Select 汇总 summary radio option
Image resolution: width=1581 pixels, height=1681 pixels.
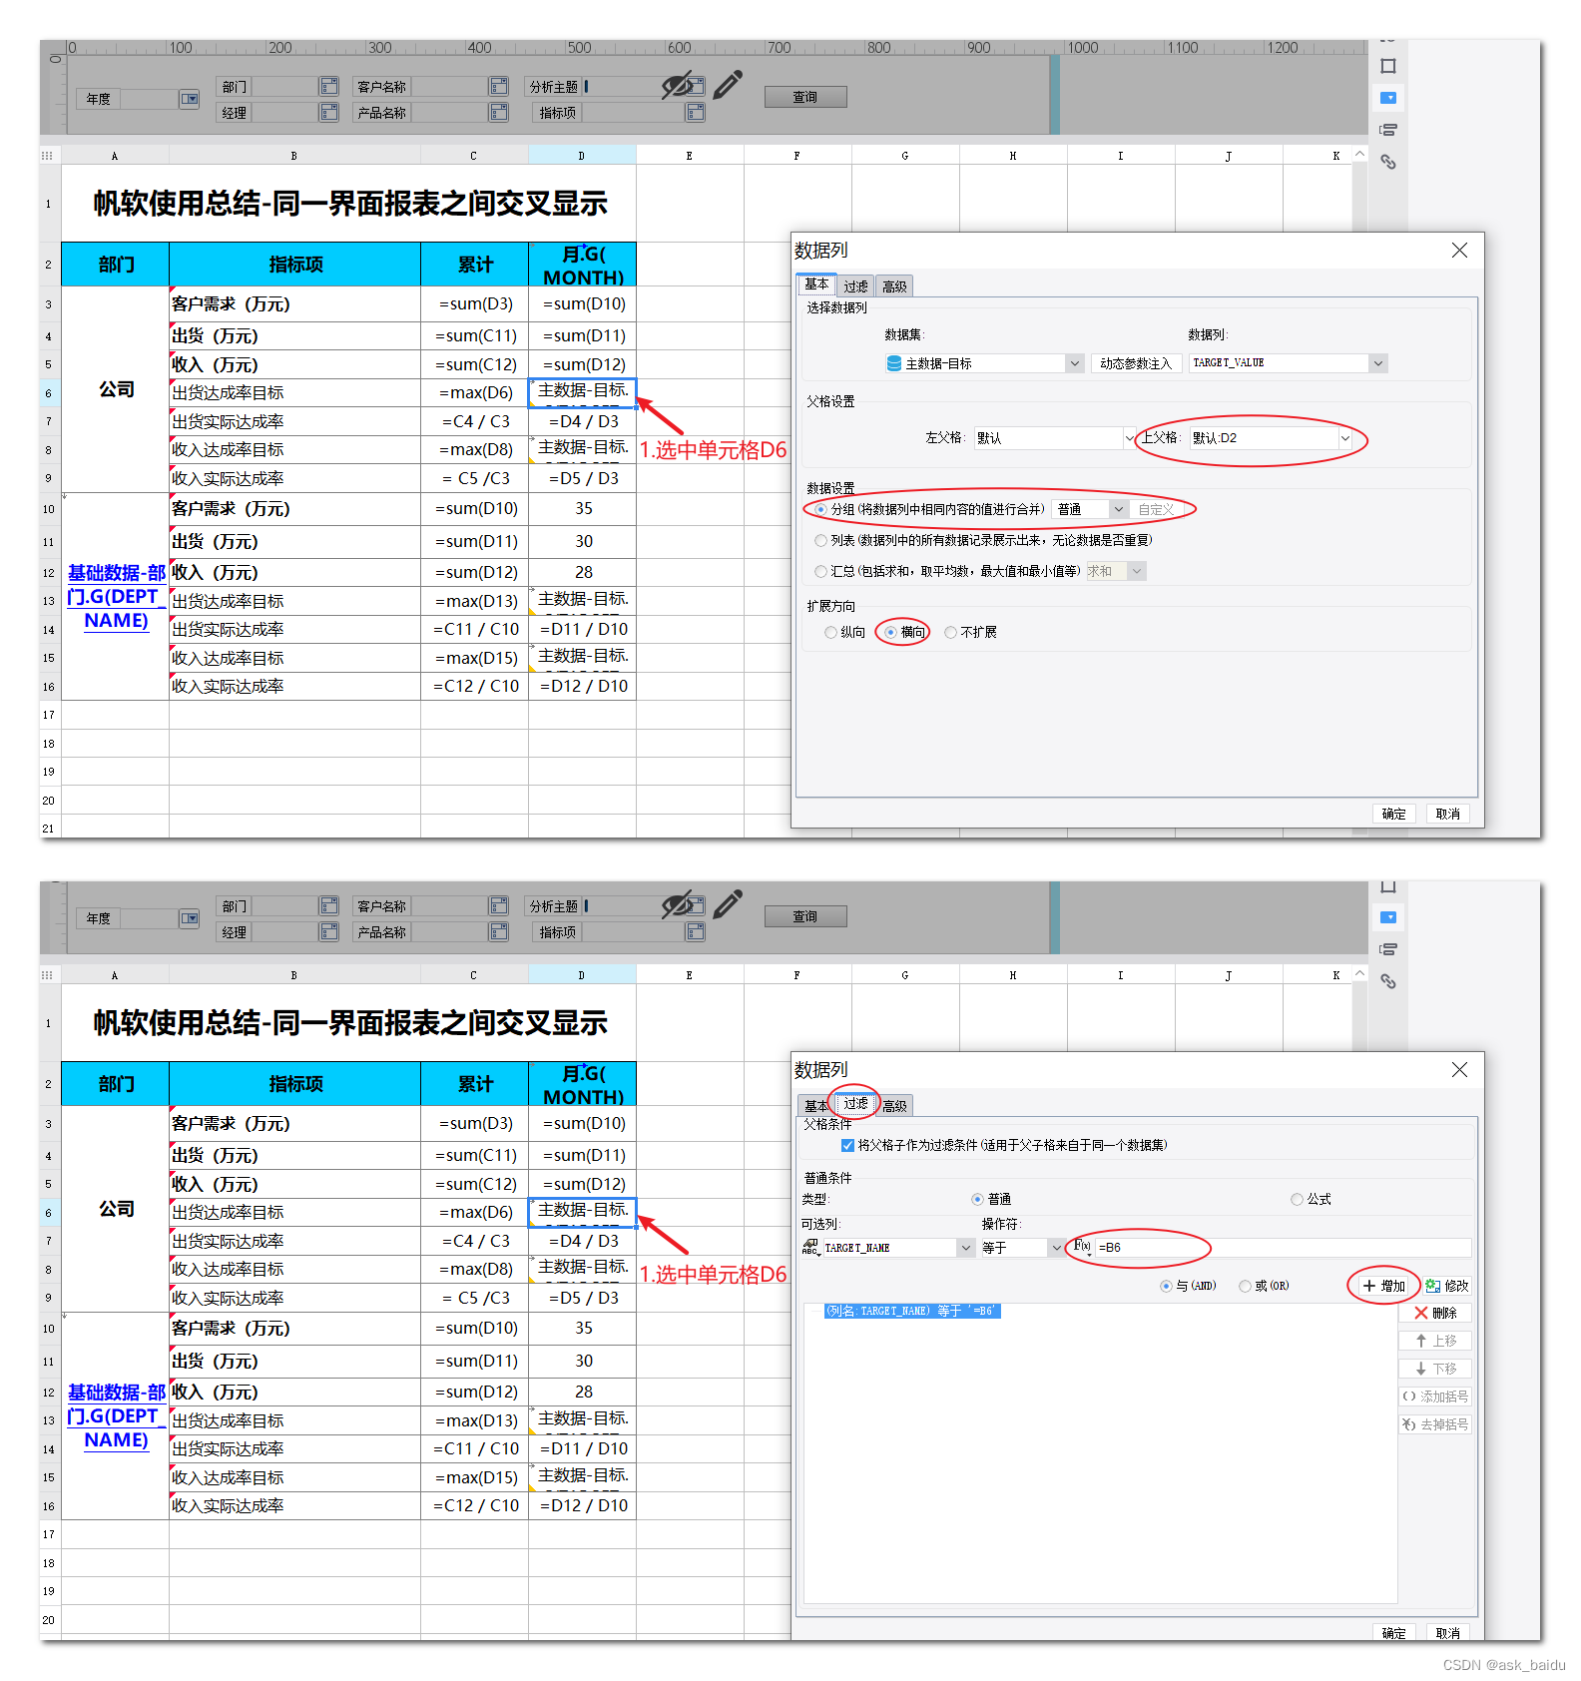820,571
